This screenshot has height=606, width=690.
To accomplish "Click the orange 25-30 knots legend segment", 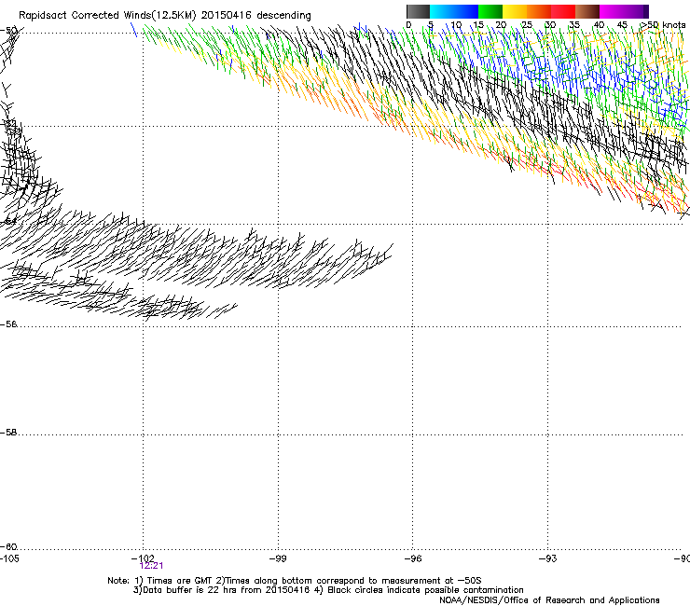I will [x=539, y=11].
